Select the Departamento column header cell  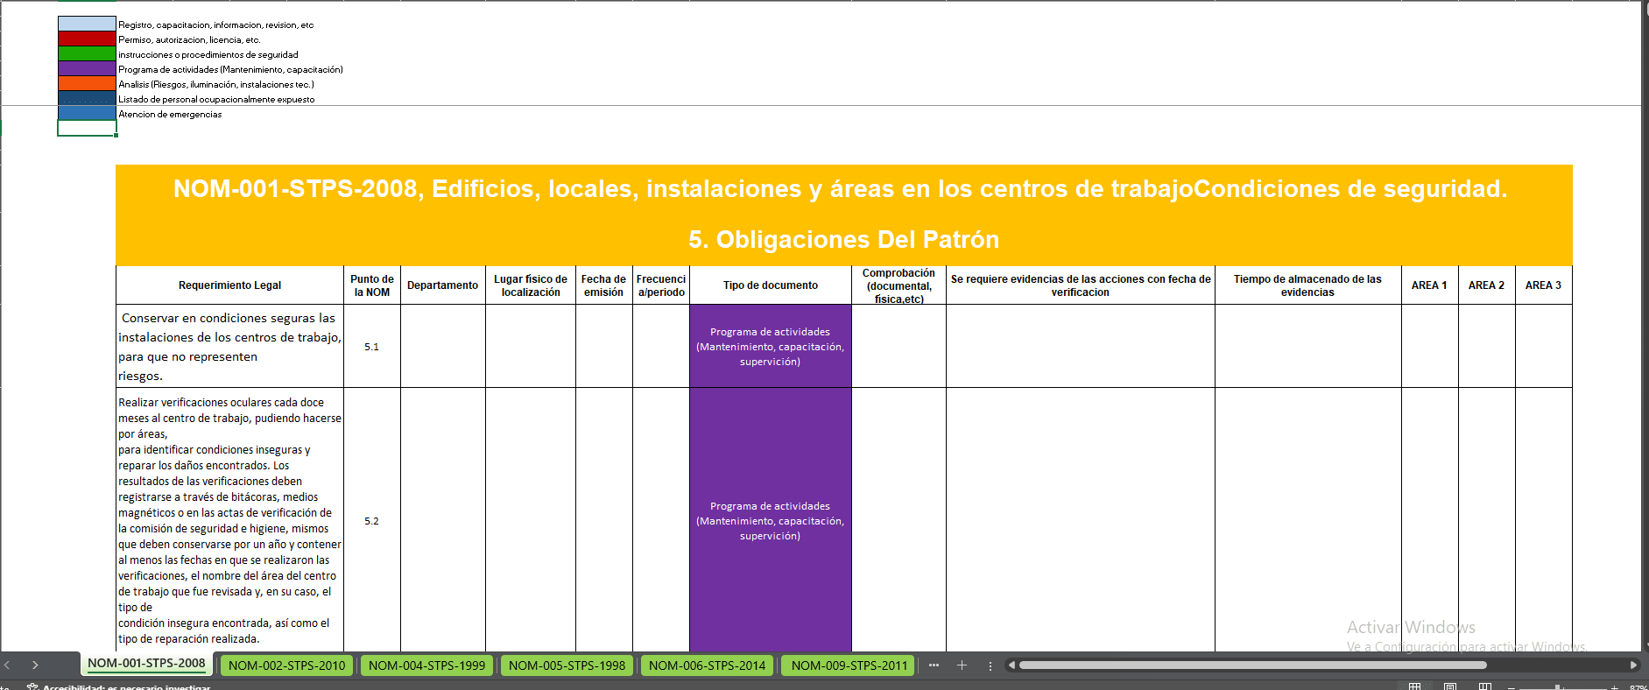click(442, 285)
